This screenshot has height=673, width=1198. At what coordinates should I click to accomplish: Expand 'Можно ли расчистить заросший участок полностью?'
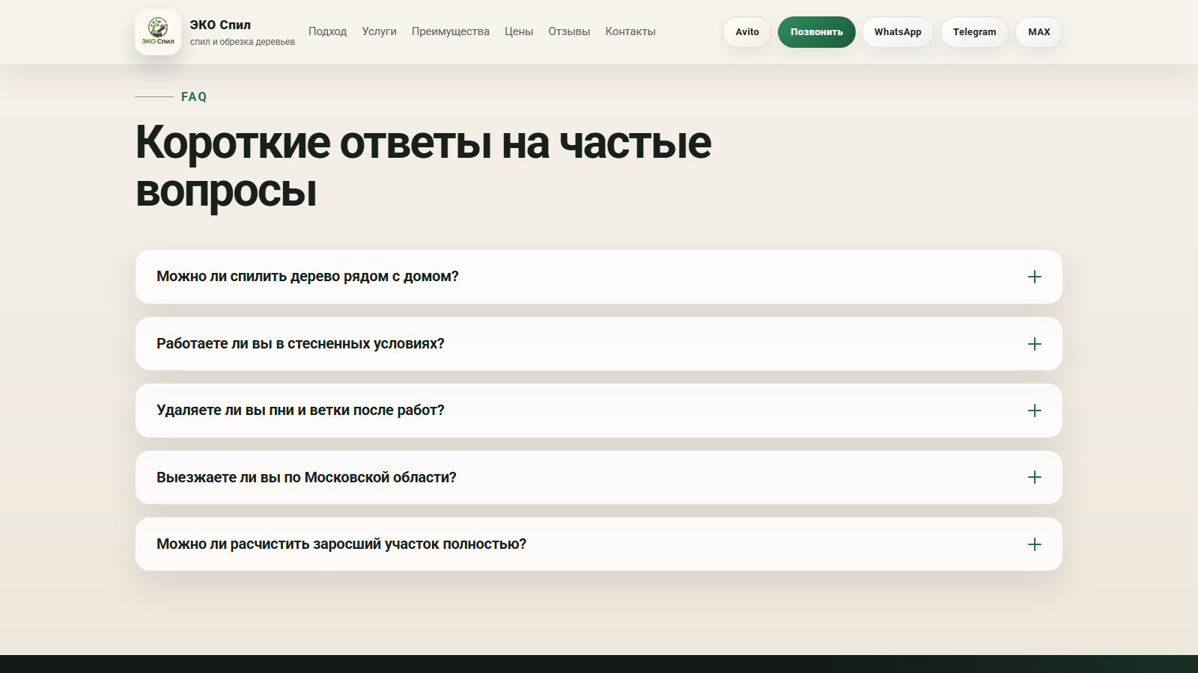[x=599, y=544]
